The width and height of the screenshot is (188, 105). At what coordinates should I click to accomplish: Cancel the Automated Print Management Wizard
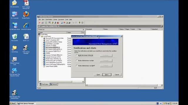point(117,75)
